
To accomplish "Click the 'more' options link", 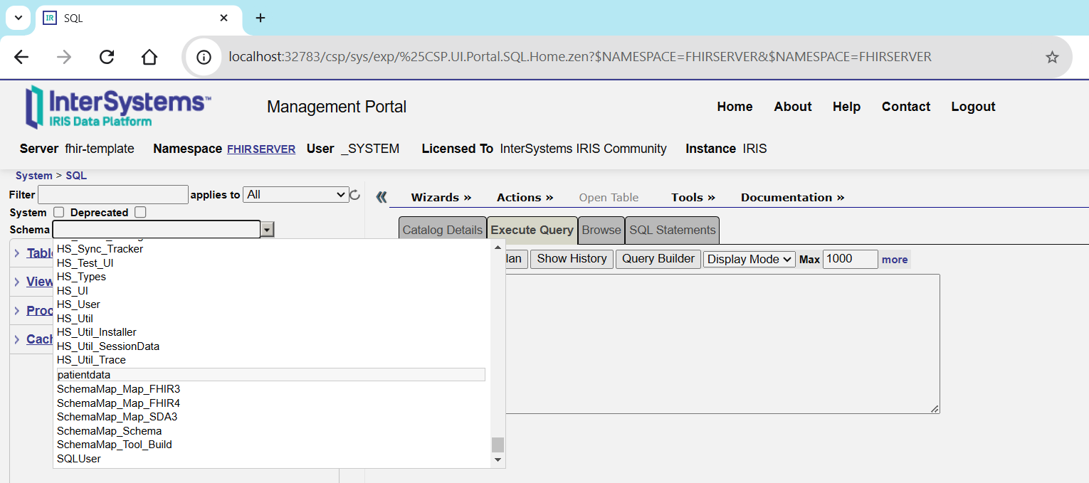I will pos(895,260).
